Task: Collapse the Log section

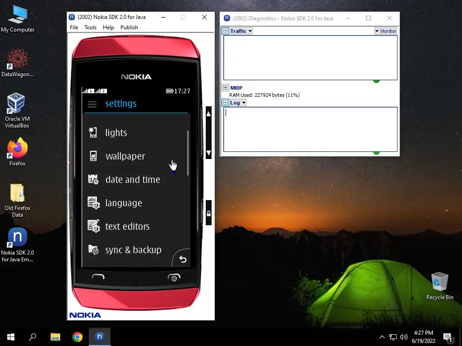Action: click(226, 103)
